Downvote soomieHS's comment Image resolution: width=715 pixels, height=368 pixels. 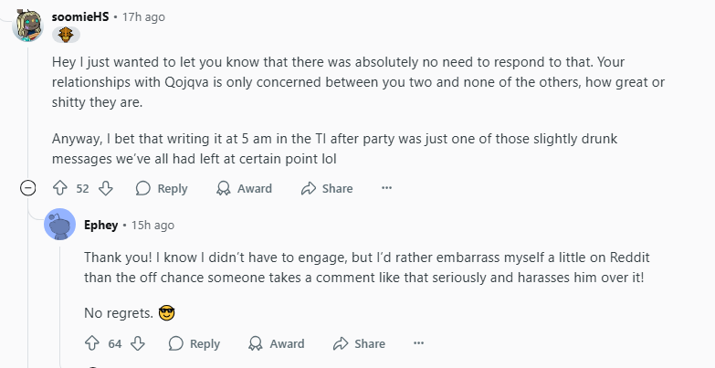point(106,188)
